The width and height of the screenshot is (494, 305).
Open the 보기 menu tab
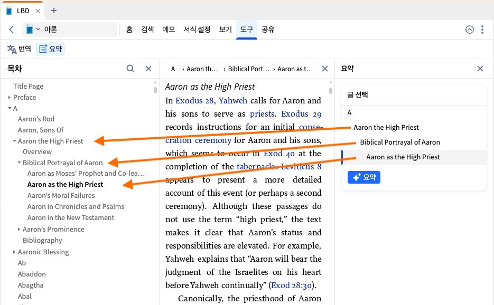point(225,30)
